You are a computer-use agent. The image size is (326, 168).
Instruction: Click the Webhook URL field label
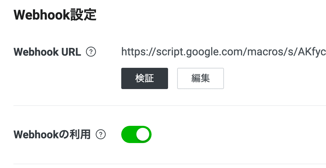click(x=47, y=52)
